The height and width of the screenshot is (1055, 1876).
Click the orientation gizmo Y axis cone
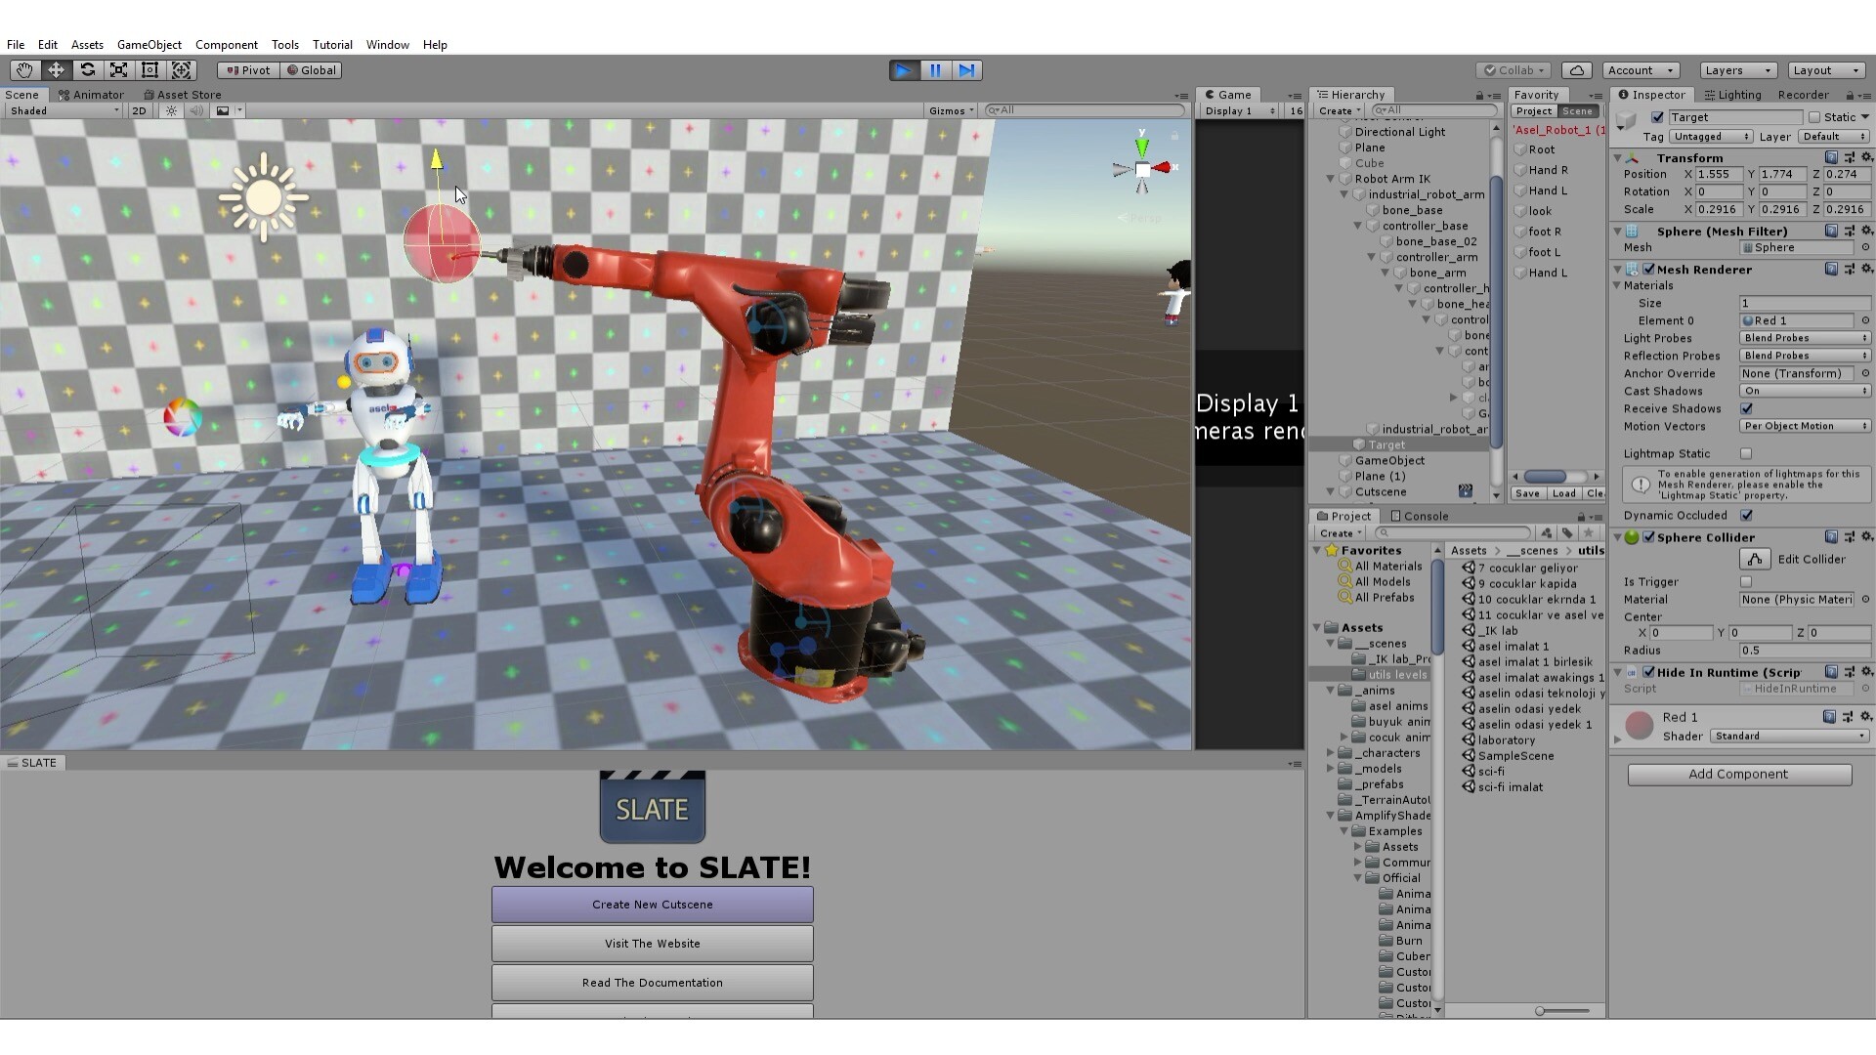(1141, 146)
